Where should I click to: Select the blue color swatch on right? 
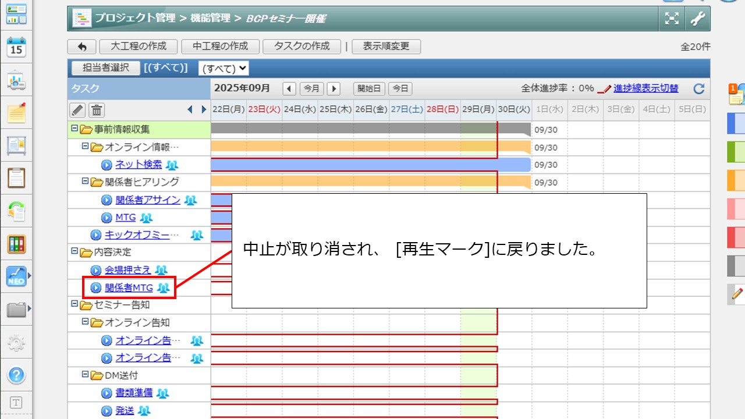[x=736, y=123]
